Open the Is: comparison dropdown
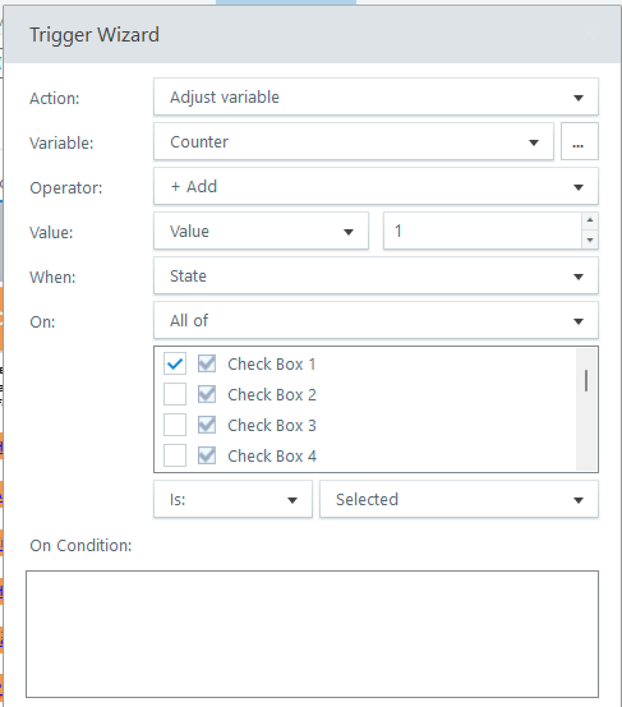 (232, 500)
